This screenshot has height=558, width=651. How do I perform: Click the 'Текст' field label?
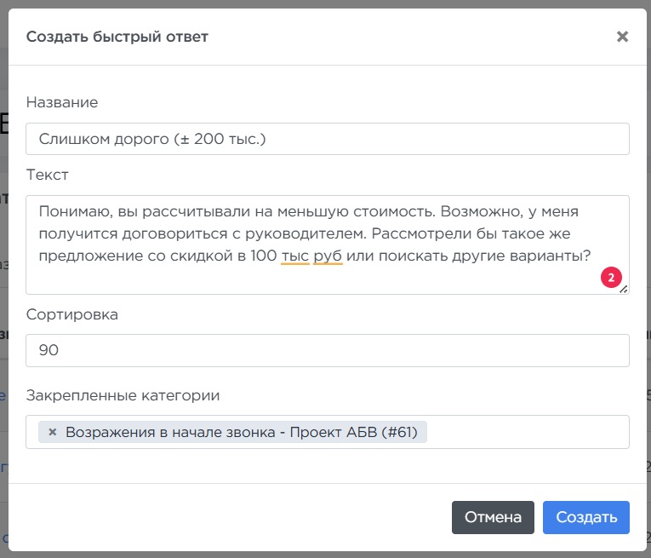click(48, 175)
